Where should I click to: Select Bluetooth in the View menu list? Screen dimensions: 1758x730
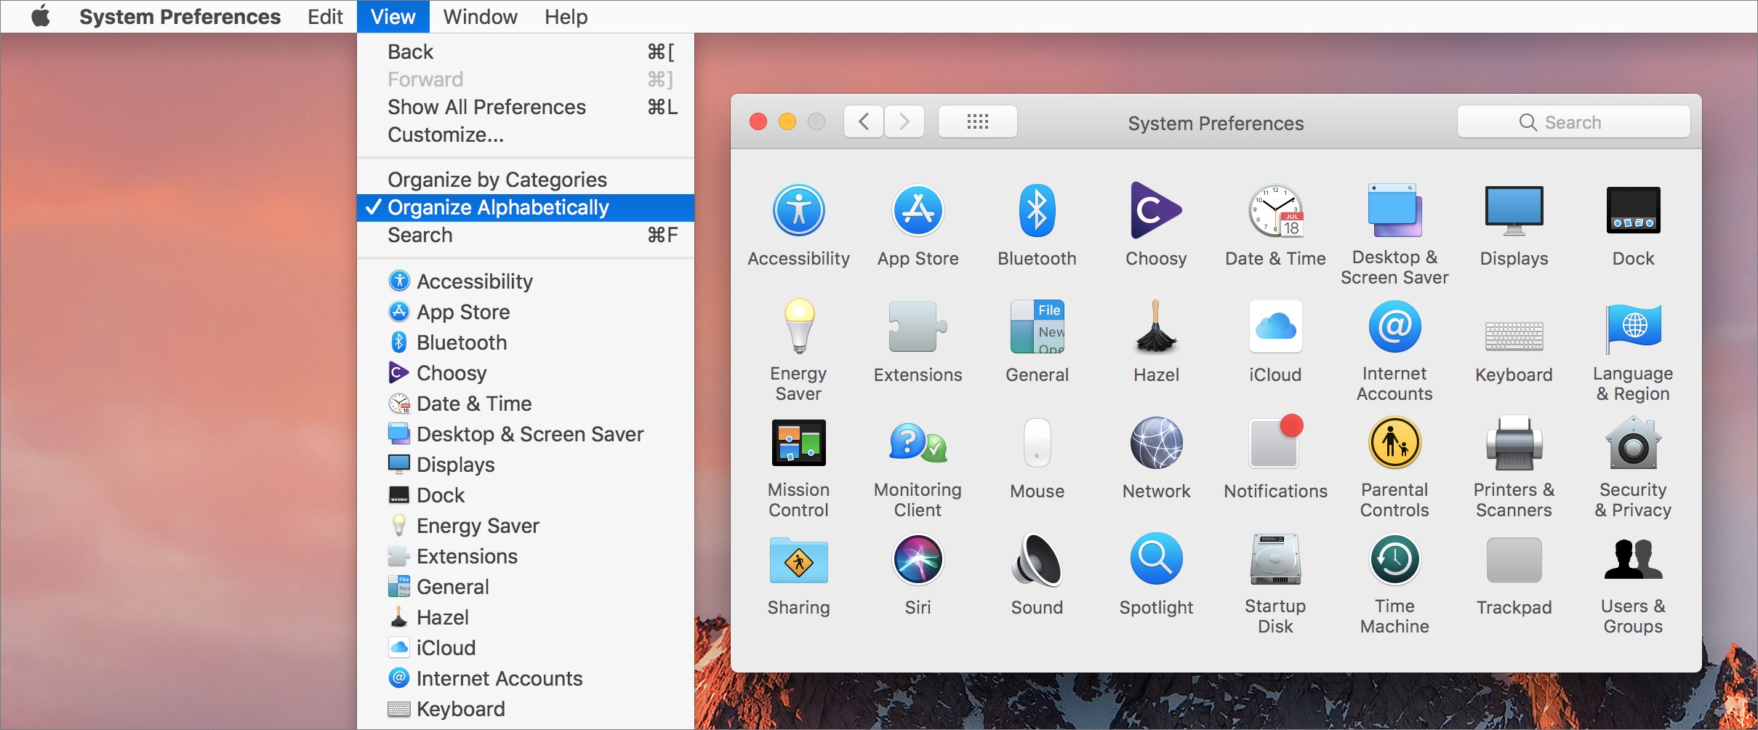(526, 342)
